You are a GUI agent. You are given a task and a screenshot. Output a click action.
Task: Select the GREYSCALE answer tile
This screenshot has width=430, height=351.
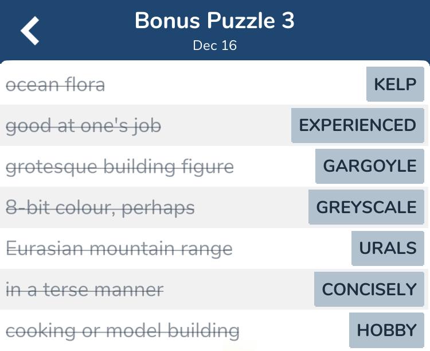pos(366,207)
